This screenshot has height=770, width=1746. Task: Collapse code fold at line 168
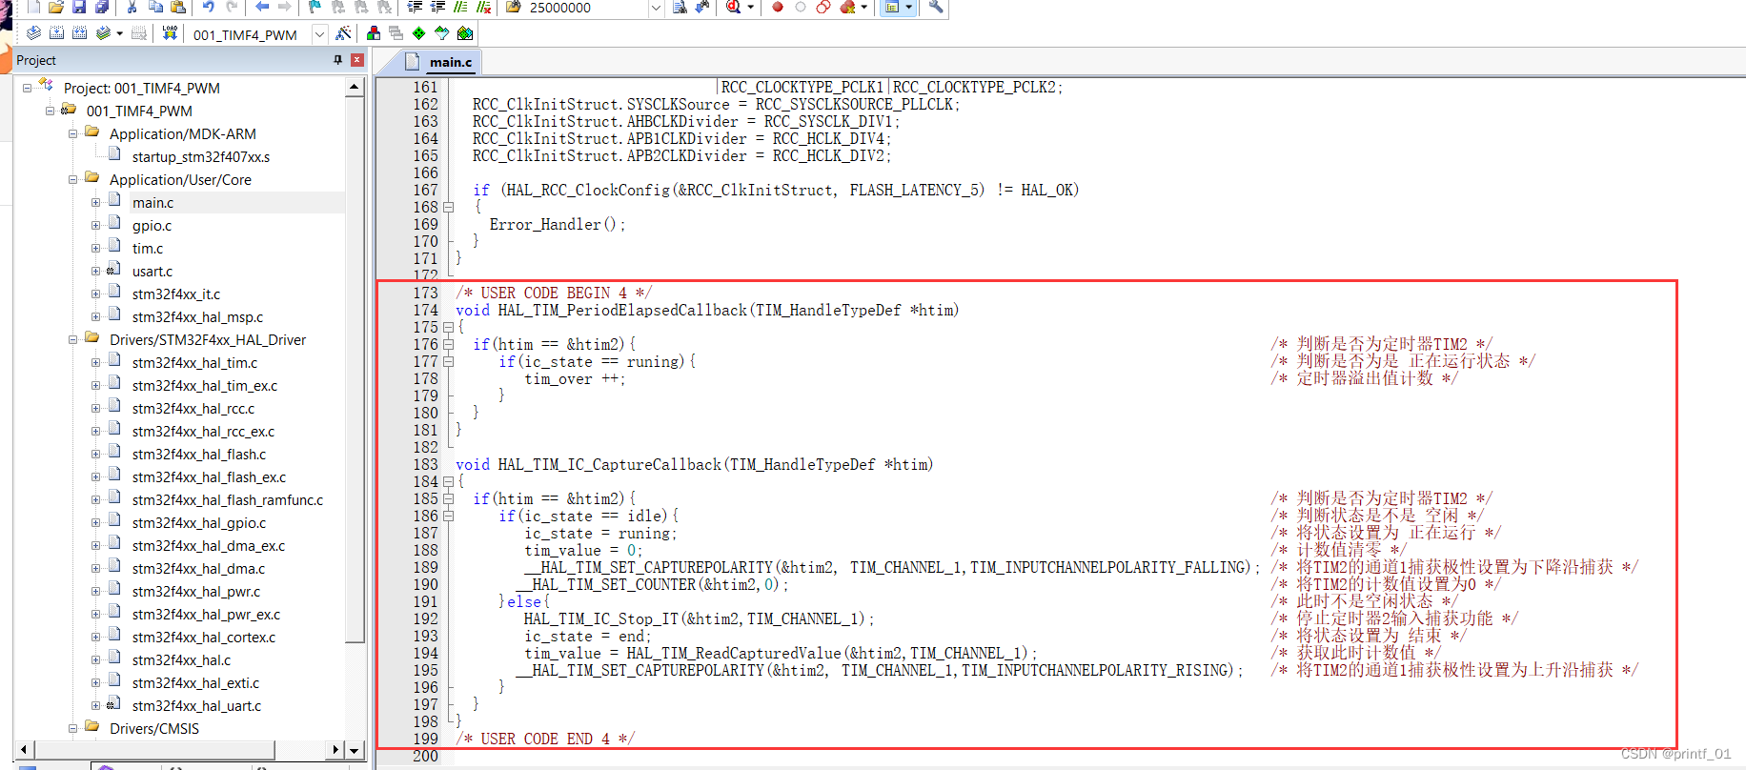[448, 208]
